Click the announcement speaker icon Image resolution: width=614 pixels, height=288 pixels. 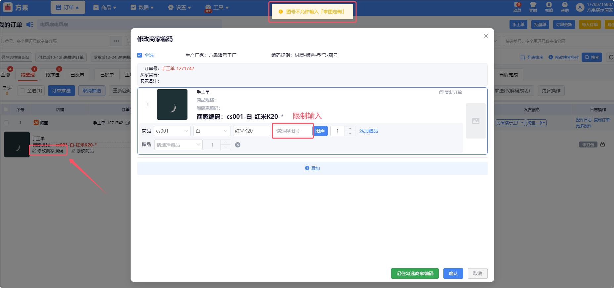30,24
